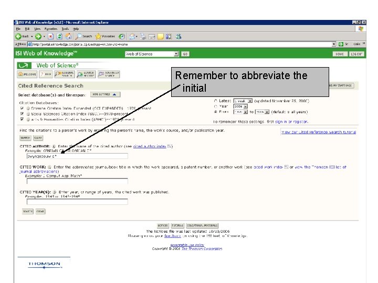This screenshot has height=283, width=378.
Task: Open the Help question mark button
Action: [46, 74]
